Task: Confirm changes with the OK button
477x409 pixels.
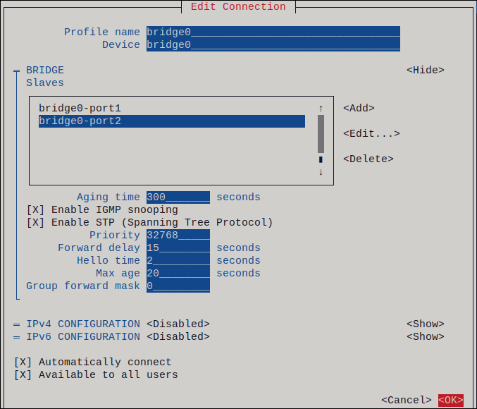Action: tap(450, 401)
